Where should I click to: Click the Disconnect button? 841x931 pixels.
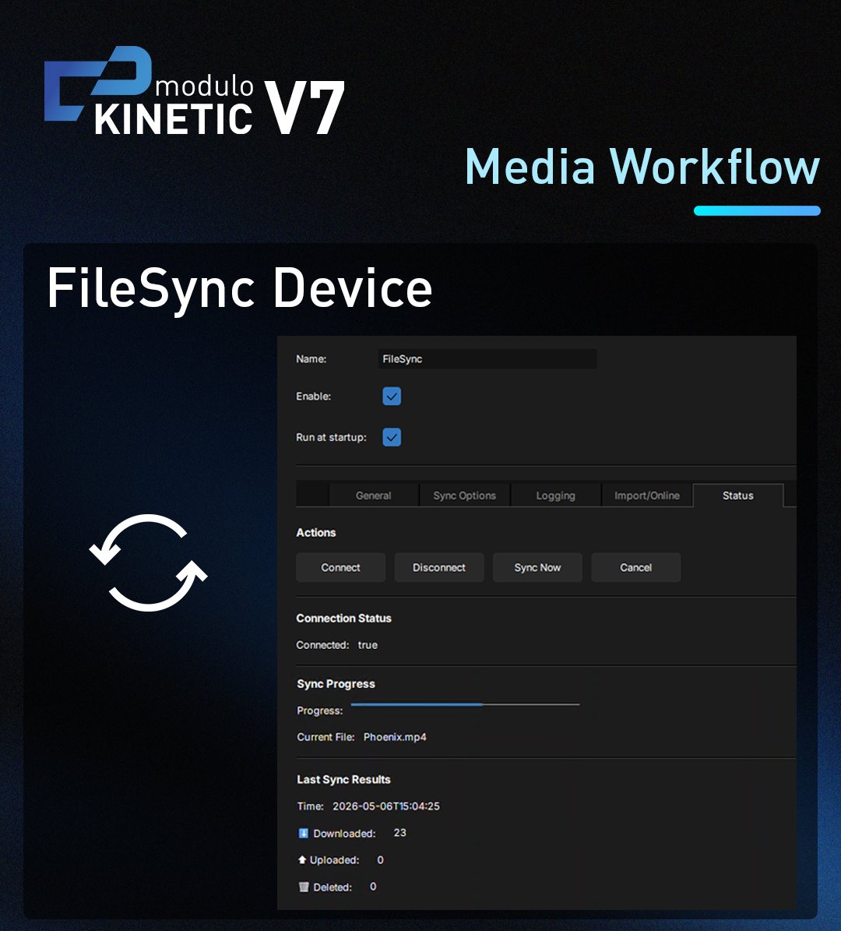click(439, 568)
